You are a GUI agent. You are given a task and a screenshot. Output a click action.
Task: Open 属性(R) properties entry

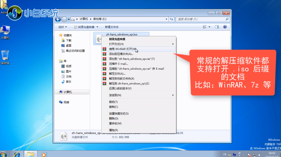click(138, 130)
